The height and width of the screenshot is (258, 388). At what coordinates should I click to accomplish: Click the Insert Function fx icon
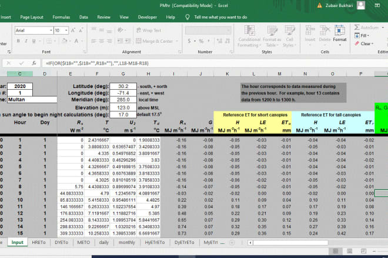[x=34, y=63]
